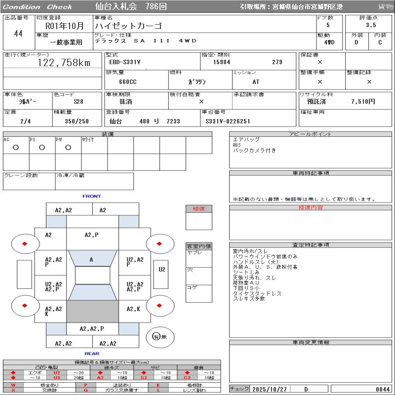This screenshot has height=395, width=395.
Task: Click the chassis number S331V-0226251
Action: pos(228,121)
